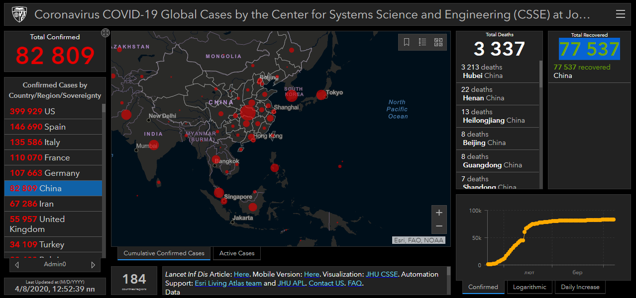Viewport: 636px width, 298px height.
Task: Select the Daily Increase chart tab
Action: coord(580,287)
